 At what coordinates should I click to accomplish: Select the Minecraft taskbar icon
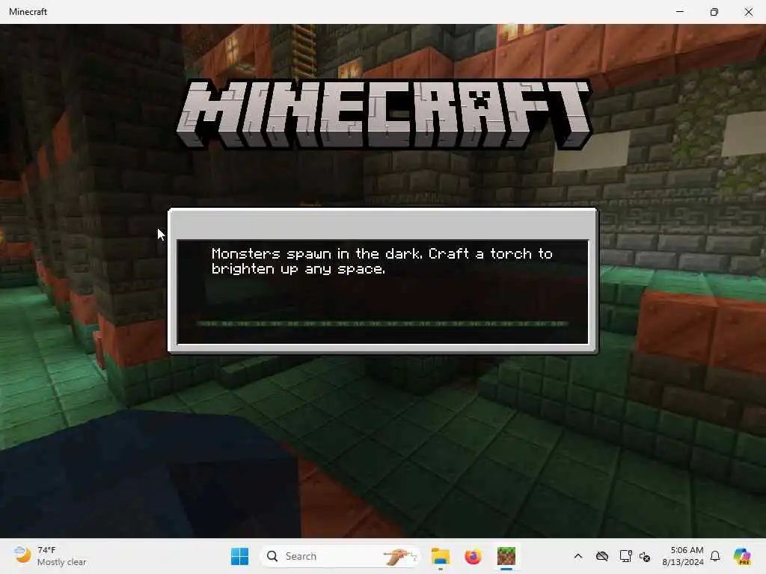[506, 556]
